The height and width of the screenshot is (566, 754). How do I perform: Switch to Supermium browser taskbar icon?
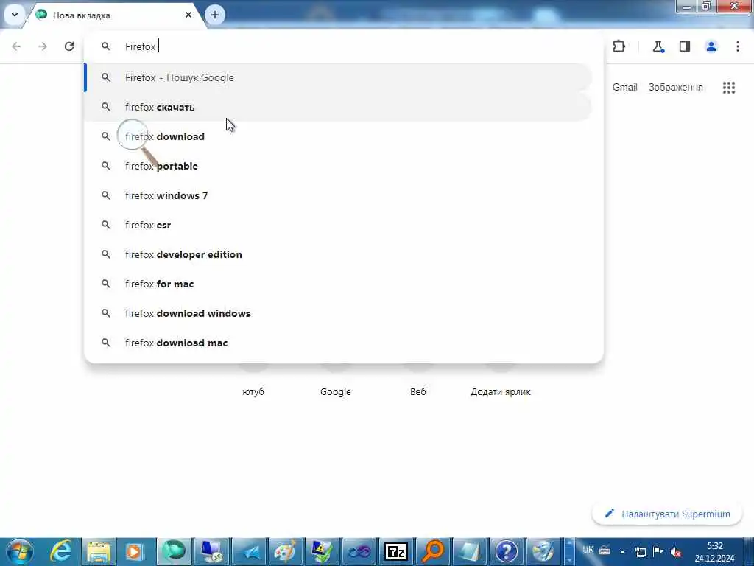pos(174,551)
